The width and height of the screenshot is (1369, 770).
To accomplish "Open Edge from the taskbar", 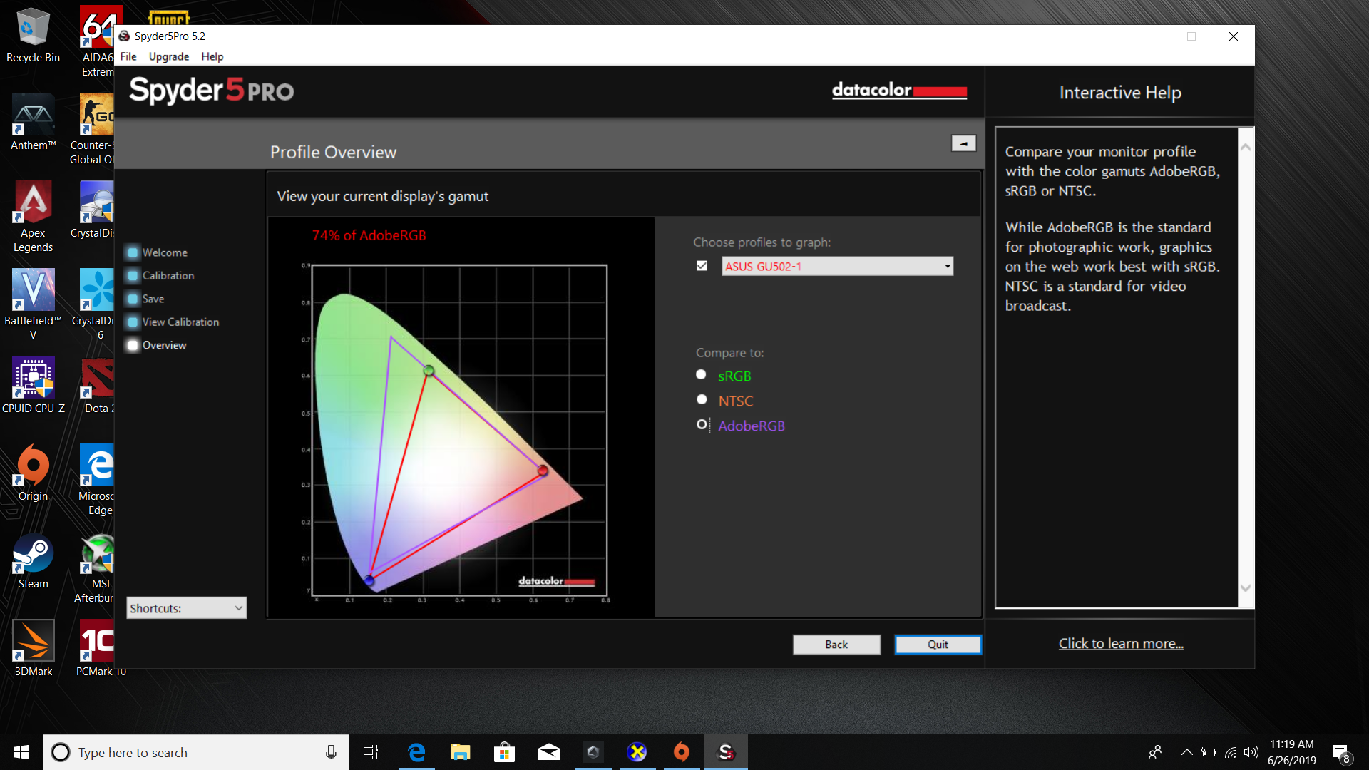I will (416, 752).
